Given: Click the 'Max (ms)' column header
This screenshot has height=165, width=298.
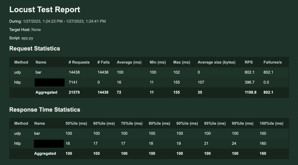Looking at the screenshot, I should point(181,62).
